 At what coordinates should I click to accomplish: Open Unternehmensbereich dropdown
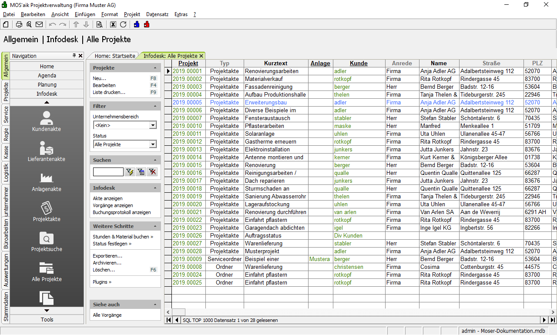(x=153, y=125)
